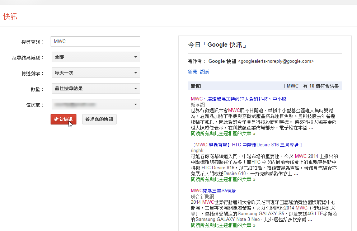
Task: Click the 傳送至 label
Action: (x=35, y=105)
